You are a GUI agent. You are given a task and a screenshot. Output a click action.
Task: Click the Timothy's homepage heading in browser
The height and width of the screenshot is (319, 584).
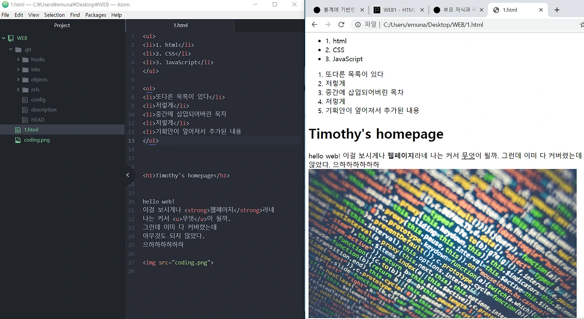376,134
